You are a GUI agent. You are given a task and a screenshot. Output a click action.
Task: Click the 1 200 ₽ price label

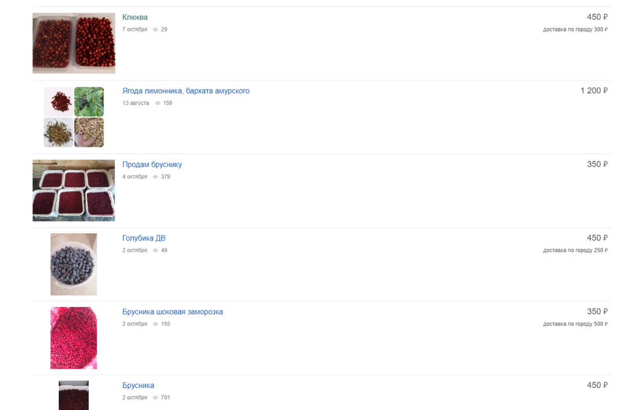(594, 91)
